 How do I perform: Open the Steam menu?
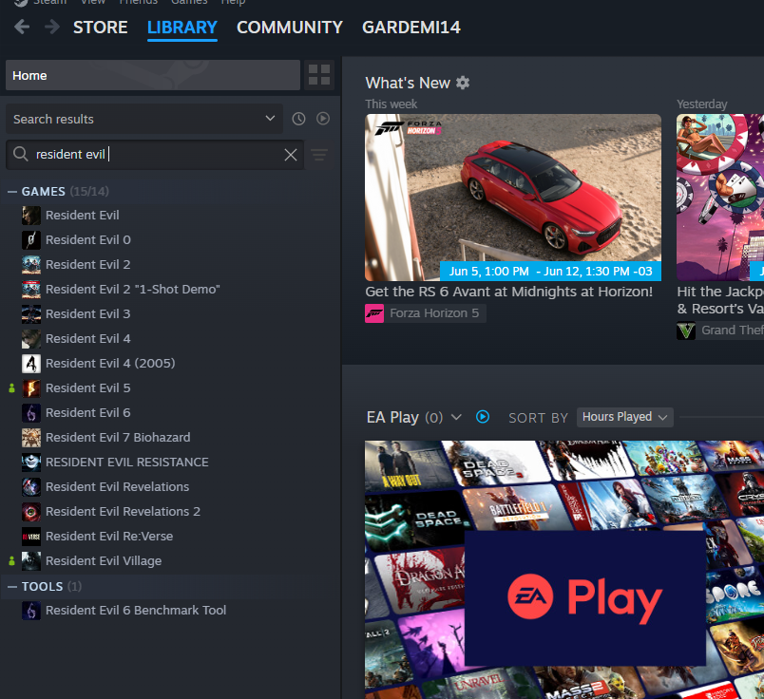(49, 2)
